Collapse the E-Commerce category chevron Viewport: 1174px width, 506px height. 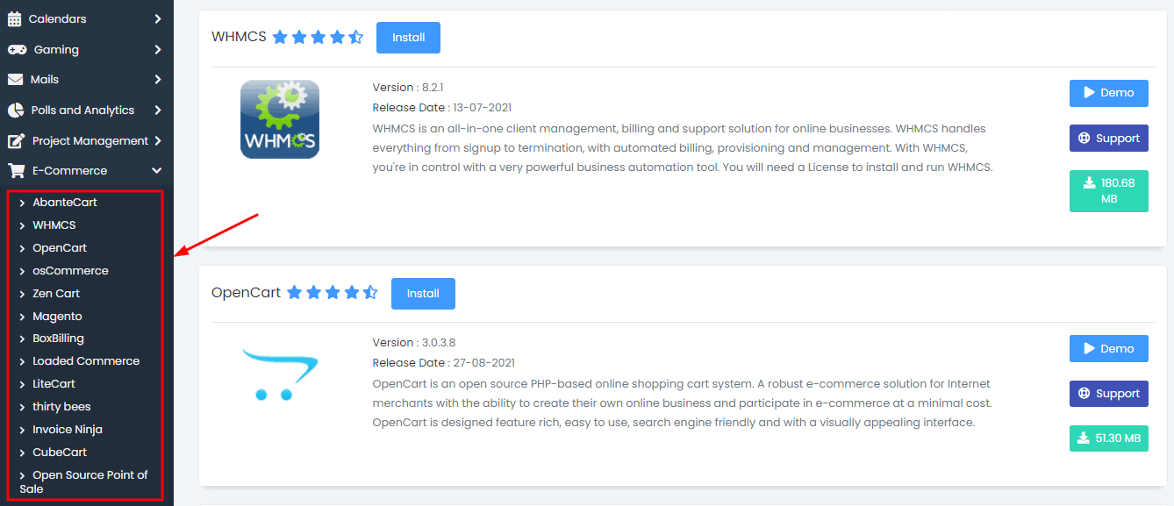point(157,171)
